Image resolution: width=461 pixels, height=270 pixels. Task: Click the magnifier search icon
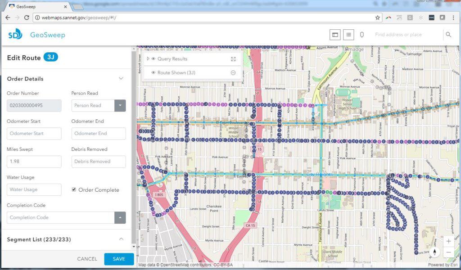coord(448,35)
